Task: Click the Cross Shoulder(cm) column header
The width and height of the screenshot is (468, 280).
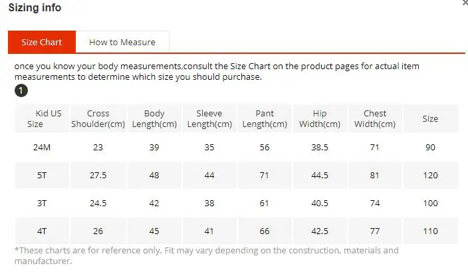Action: (98, 118)
